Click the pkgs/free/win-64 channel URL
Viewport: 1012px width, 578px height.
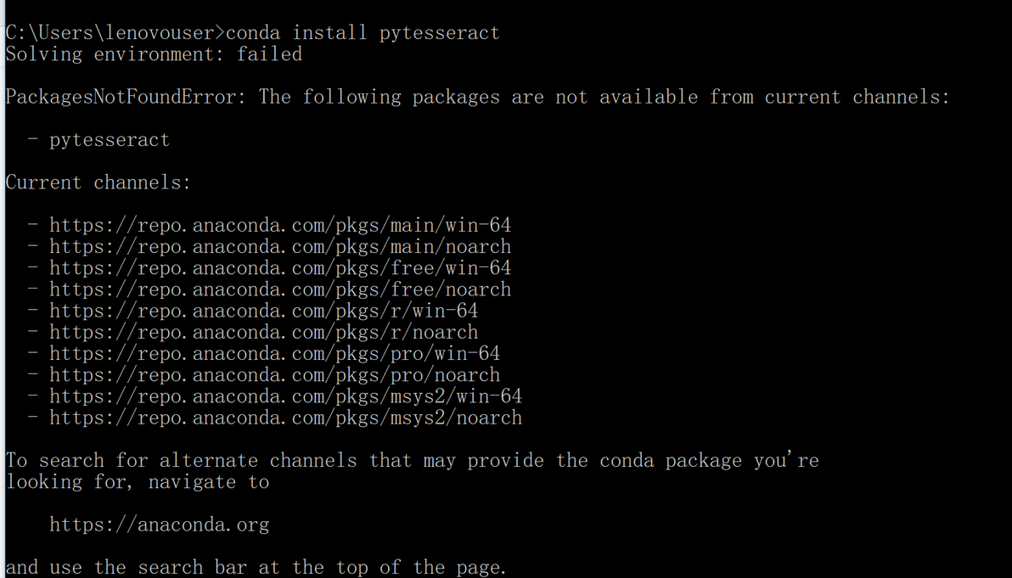point(280,267)
